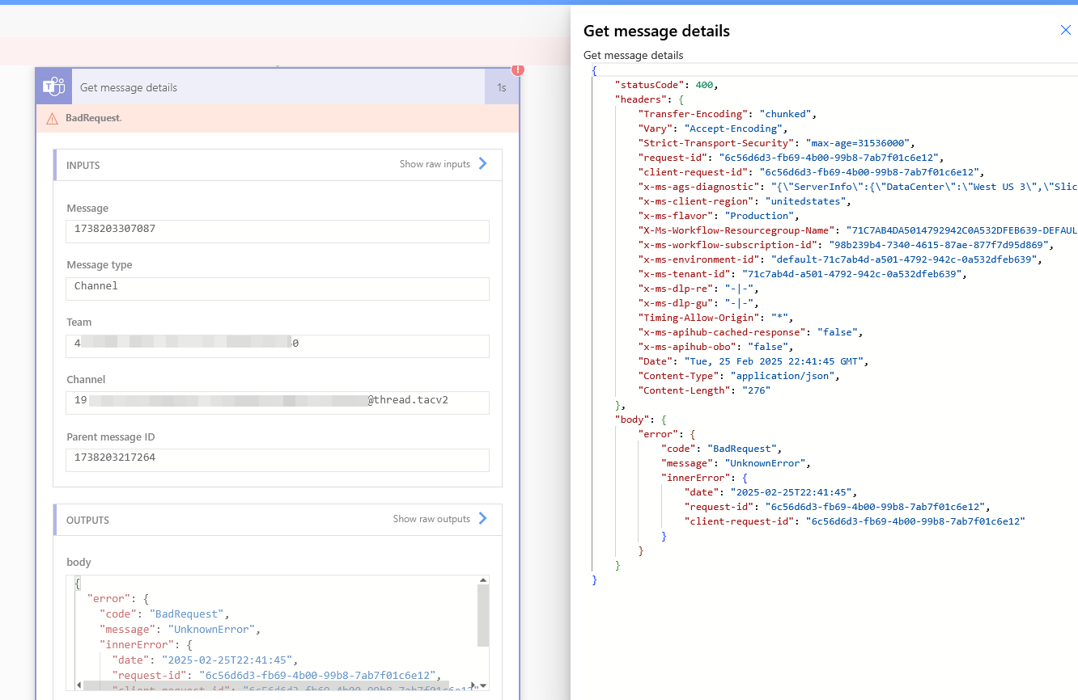Click the "Production" flavor value

point(761,216)
